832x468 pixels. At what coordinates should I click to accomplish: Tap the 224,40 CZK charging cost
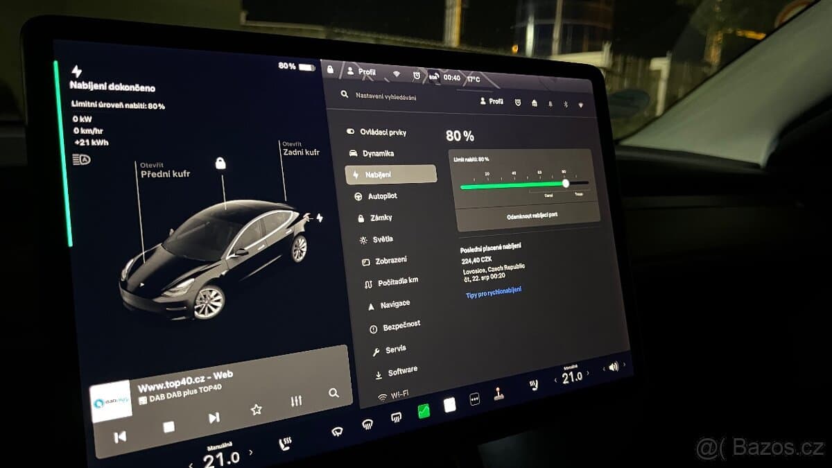click(x=476, y=261)
